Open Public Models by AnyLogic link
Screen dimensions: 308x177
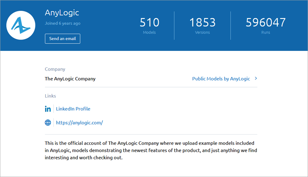[221, 79]
